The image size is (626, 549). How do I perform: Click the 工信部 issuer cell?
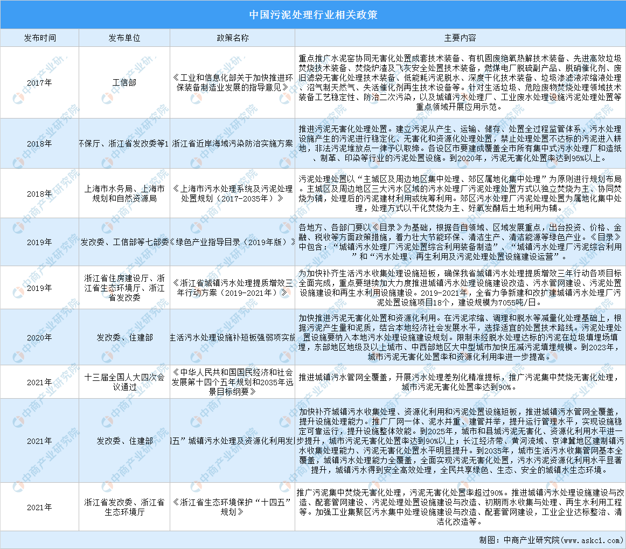point(124,82)
